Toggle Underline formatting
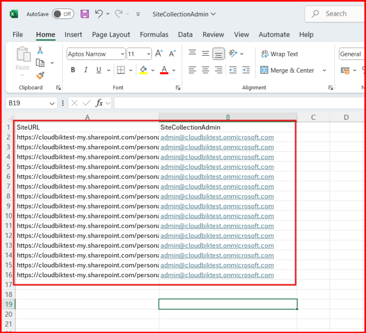The width and height of the screenshot is (366, 333). [x=99, y=70]
